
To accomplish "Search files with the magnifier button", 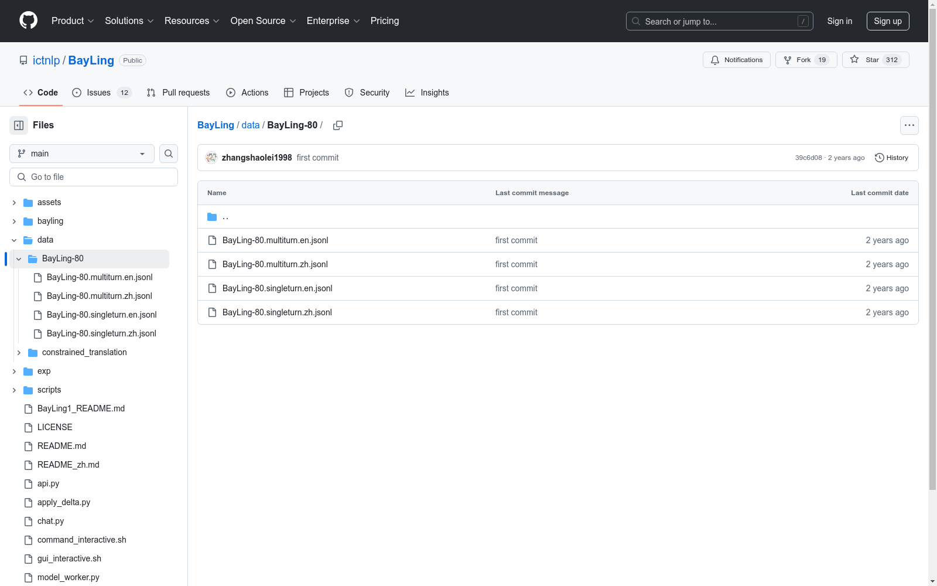I will click(x=169, y=154).
